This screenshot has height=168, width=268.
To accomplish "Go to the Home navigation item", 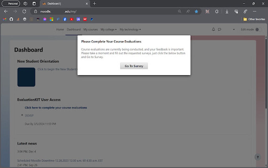I will [60, 29].
